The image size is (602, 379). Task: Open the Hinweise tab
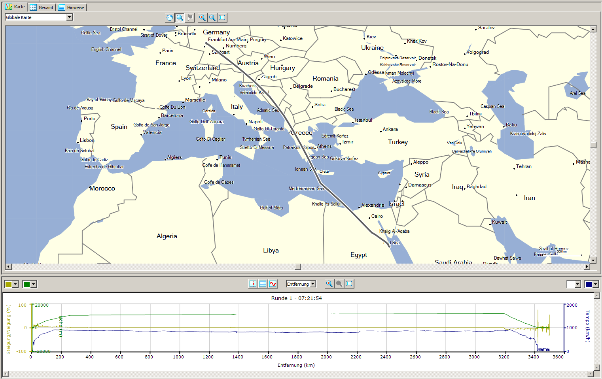(x=72, y=8)
